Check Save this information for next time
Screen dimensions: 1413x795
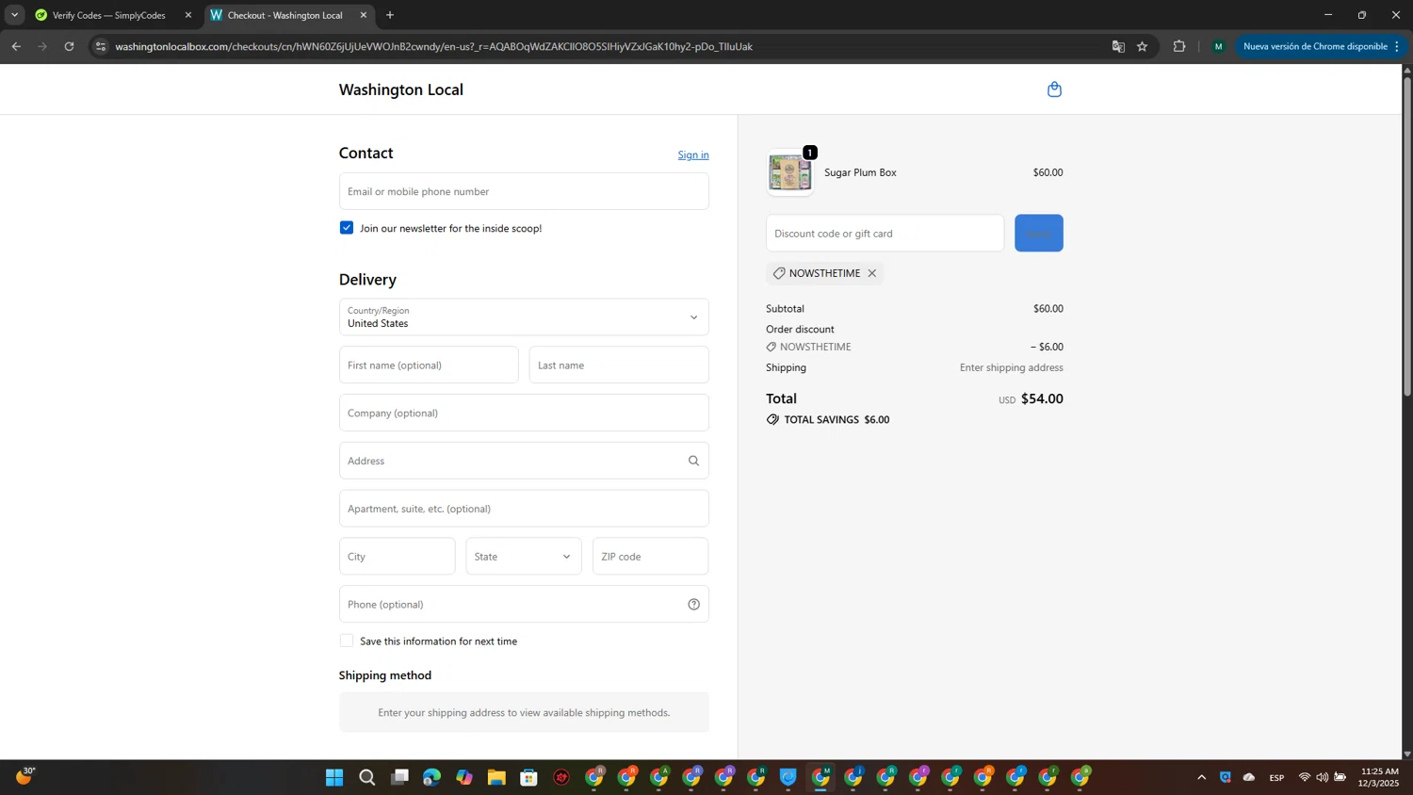(x=347, y=641)
